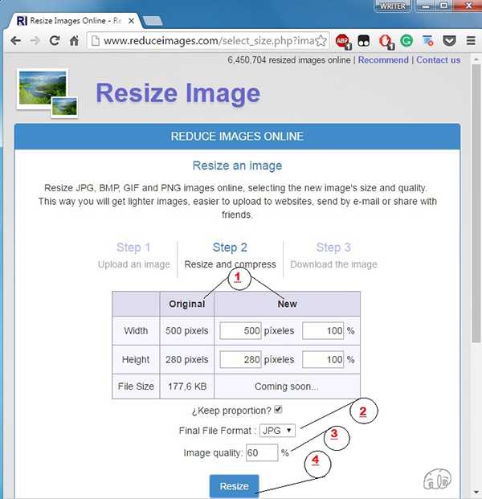Click the browser forward arrow
This screenshot has width=482, height=499.
[35, 41]
